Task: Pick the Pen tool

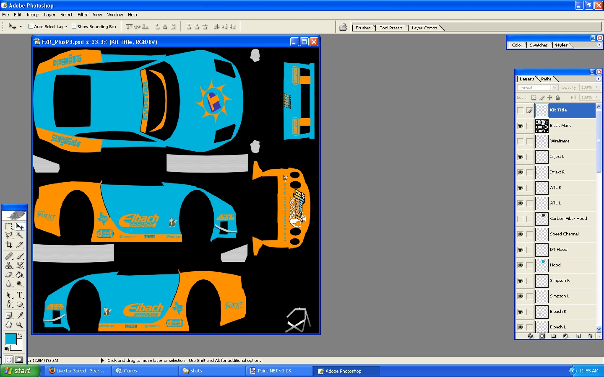Action: pyautogui.click(x=9, y=305)
